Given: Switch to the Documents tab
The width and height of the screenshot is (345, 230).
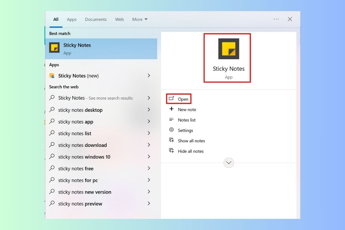Looking at the screenshot, I should pos(96,19).
